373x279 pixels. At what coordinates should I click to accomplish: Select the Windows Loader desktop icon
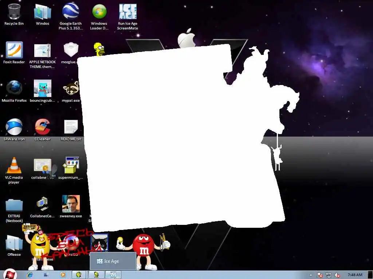[99, 16]
